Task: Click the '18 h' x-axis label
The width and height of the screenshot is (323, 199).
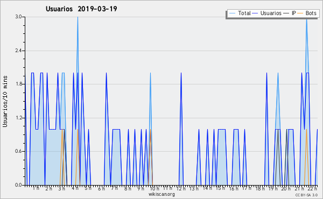Action: click(x=260, y=189)
